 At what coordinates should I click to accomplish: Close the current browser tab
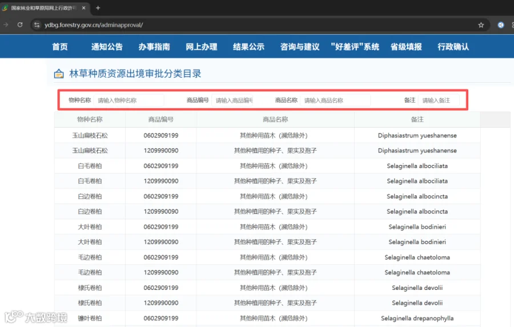[x=83, y=8]
